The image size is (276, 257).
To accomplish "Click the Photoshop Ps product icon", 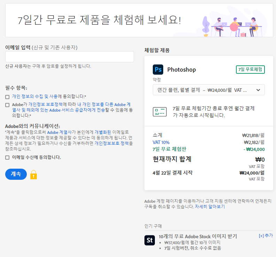I will (x=158, y=70).
